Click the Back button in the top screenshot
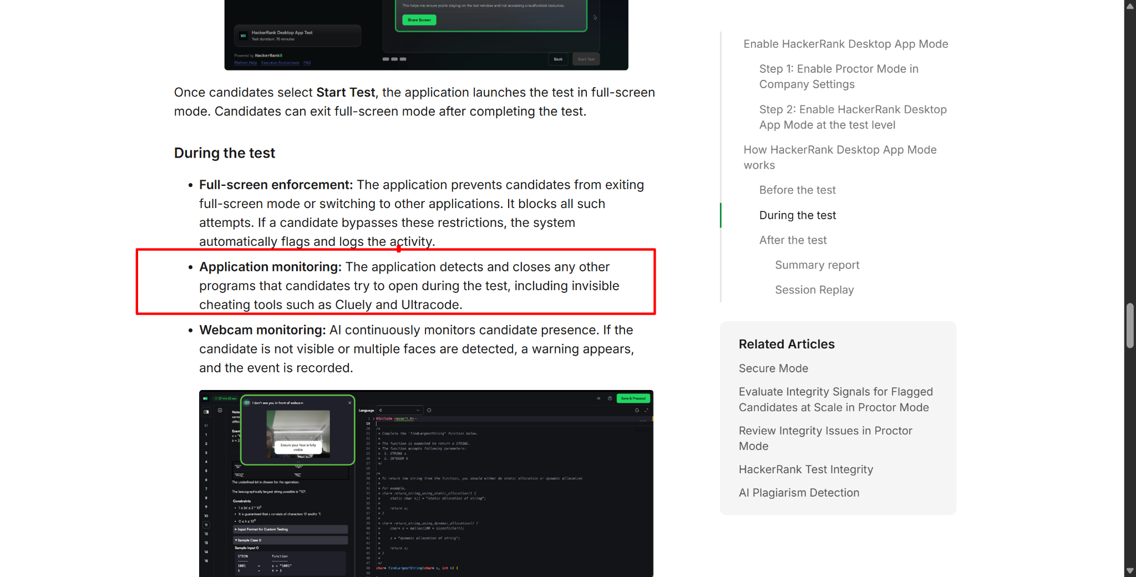Image resolution: width=1136 pixels, height=577 pixels. (558, 59)
